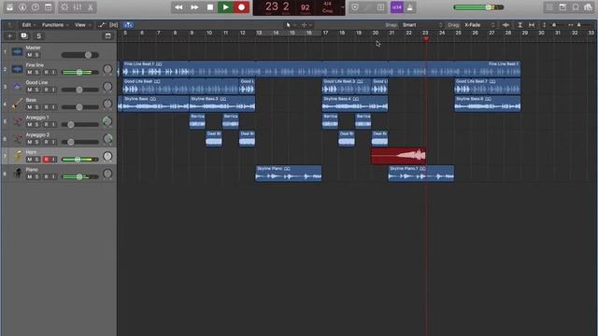Open the Drag X-Fade dropdown
This screenshot has width=598, height=336.
click(479, 25)
